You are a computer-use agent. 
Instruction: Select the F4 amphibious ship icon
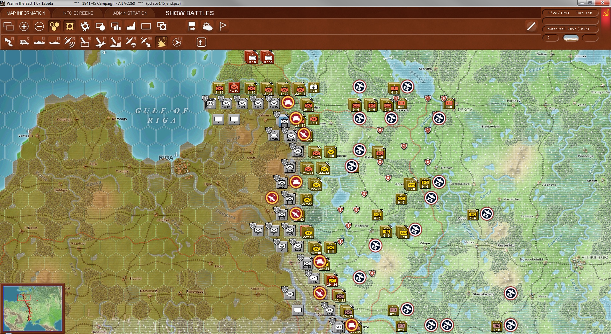tap(55, 42)
